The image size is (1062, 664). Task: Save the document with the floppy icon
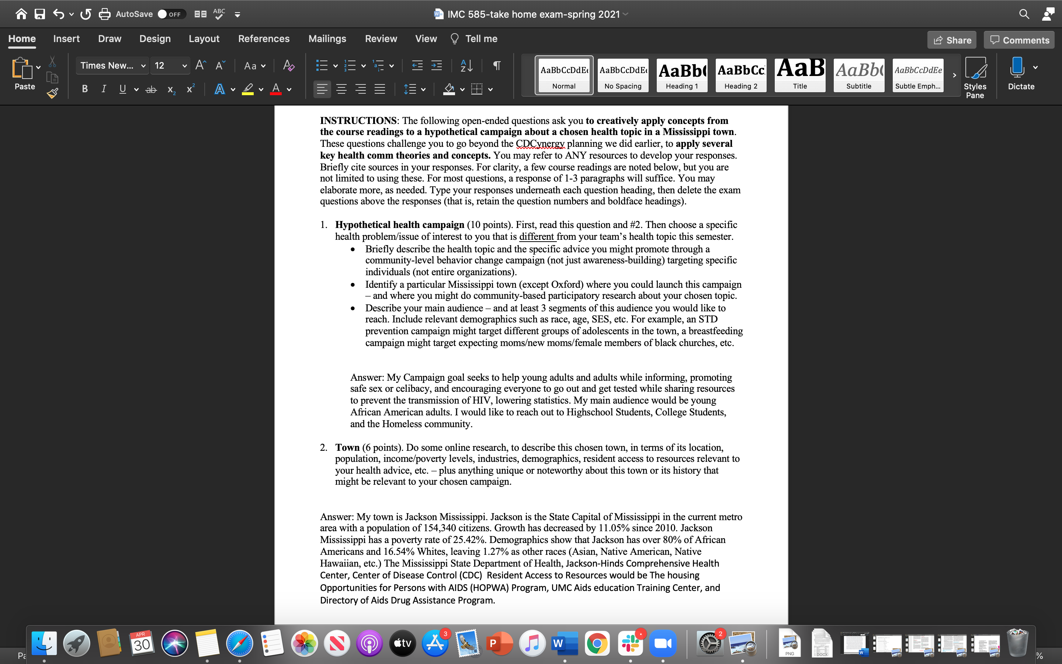[x=40, y=14]
